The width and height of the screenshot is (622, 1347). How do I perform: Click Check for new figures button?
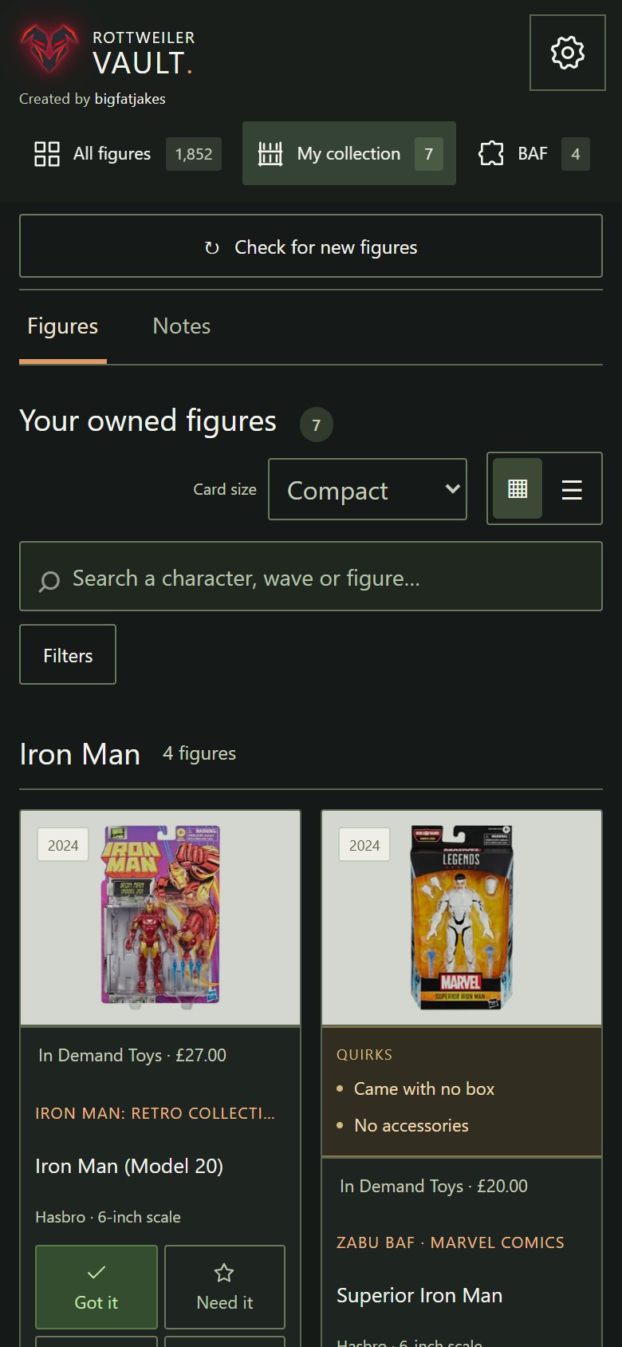311,246
